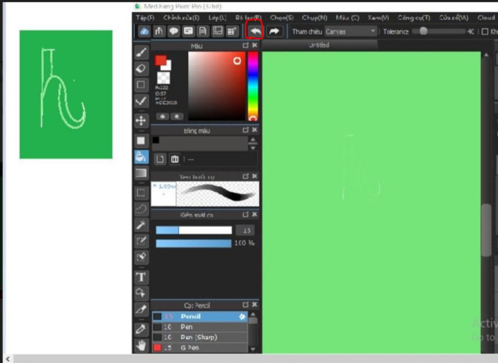Screen dimensions: 498x363
Task: Close the Màu color panel
Action: pyautogui.click(x=254, y=45)
